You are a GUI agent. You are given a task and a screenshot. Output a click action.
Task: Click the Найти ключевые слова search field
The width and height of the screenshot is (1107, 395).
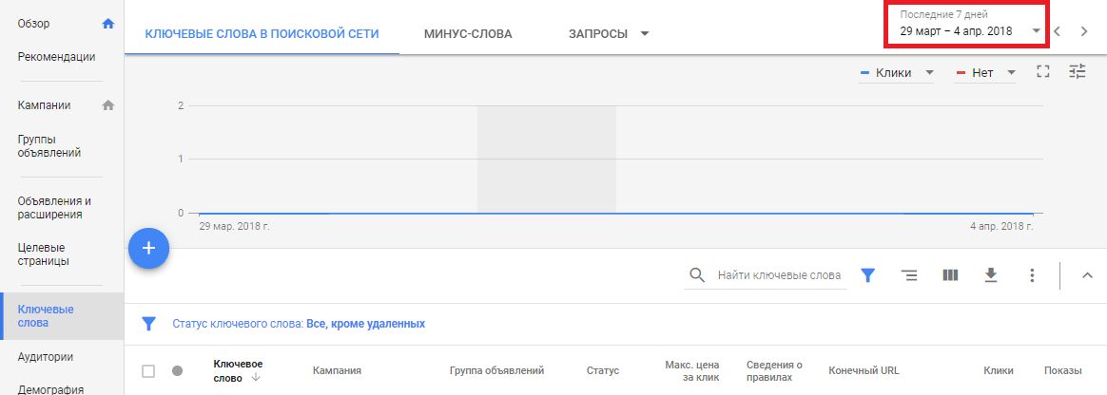click(778, 275)
